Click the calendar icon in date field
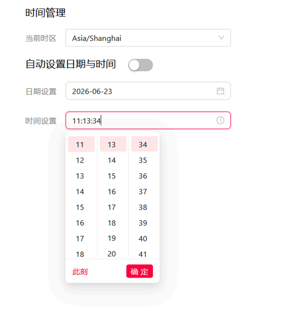Viewport: 304px width, 311px height. [x=220, y=91]
